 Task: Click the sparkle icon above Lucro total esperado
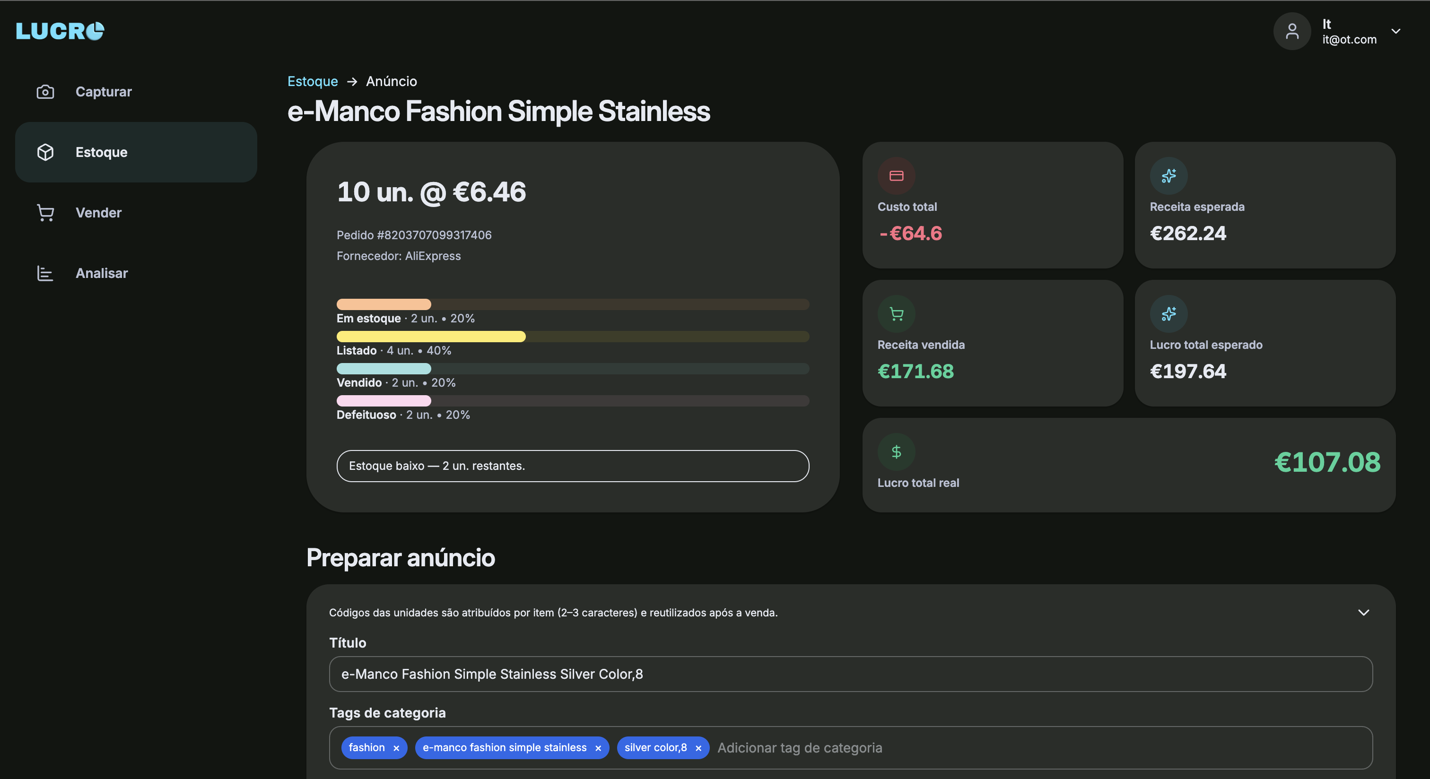(x=1168, y=314)
